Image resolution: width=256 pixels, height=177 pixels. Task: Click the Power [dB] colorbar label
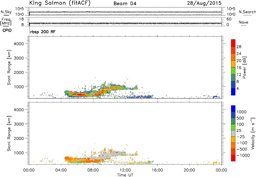tap(244, 67)
